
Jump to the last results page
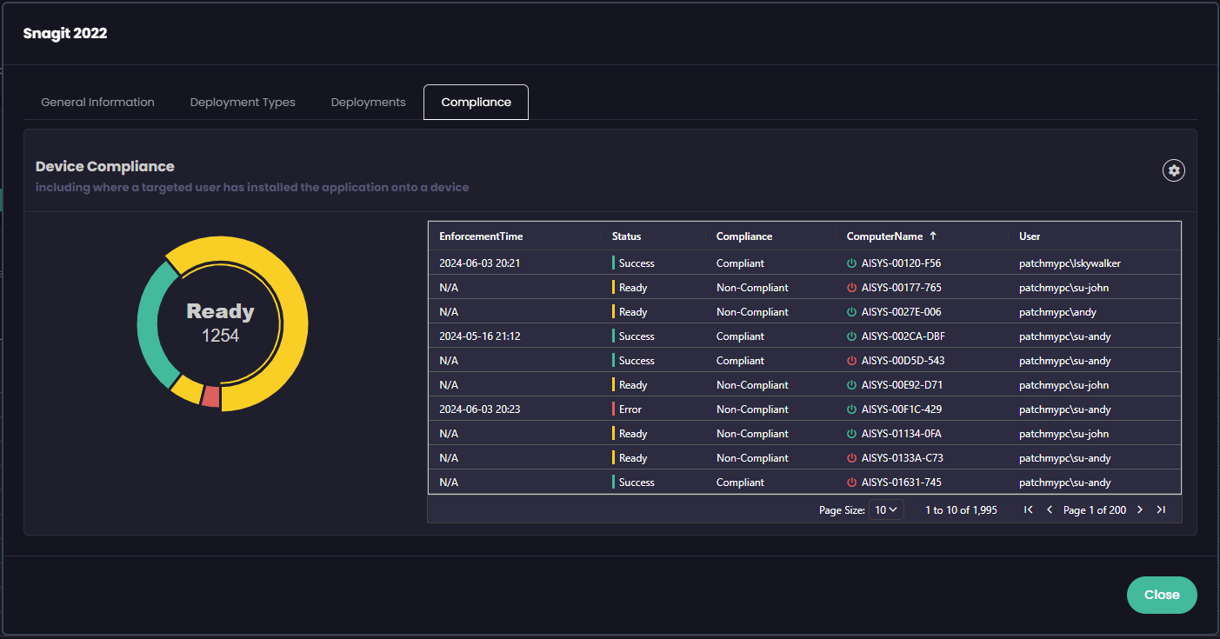(1161, 510)
